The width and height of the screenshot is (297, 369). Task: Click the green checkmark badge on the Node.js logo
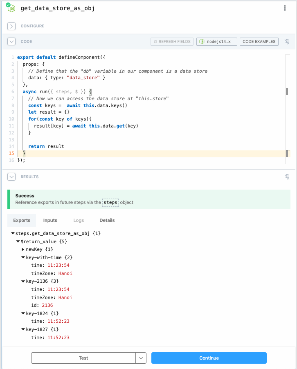pos(7,5)
